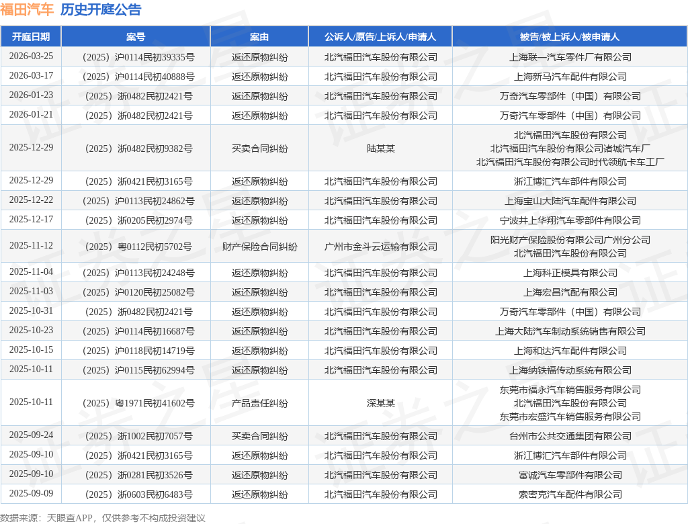The height and width of the screenshot is (524, 688).
Task: Click date cell 2025-11-12
Action: click(x=31, y=245)
